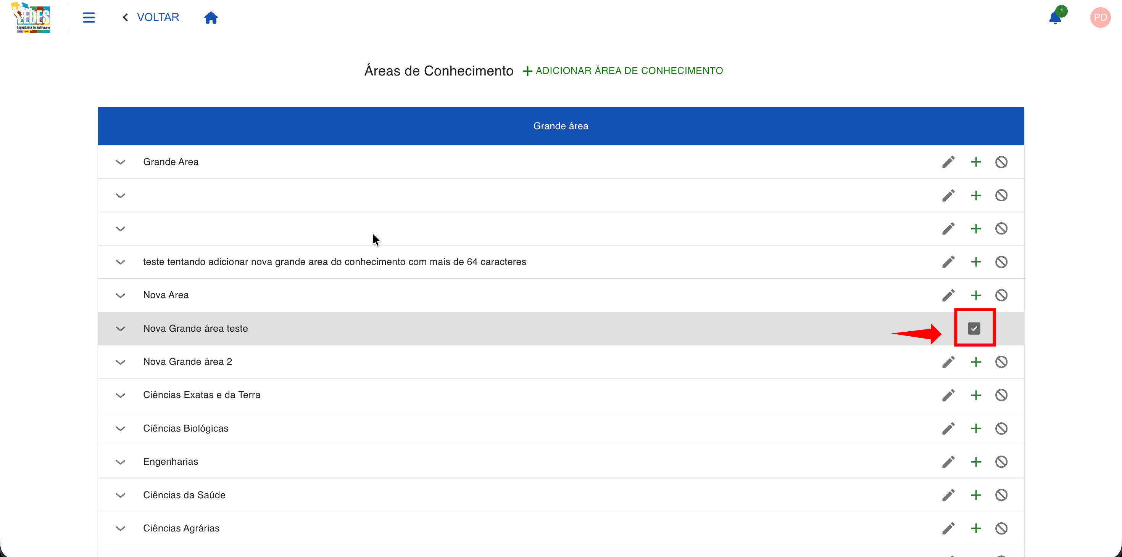Expand the Ciências Exatas e da Terra row

(121, 395)
